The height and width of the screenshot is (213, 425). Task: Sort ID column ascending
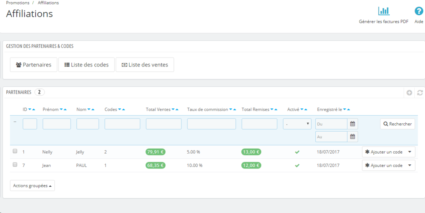(x=34, y=109)
